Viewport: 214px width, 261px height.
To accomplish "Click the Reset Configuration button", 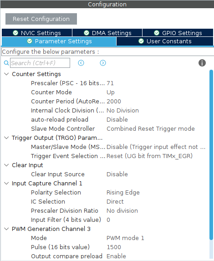I will tap(41, 19).
